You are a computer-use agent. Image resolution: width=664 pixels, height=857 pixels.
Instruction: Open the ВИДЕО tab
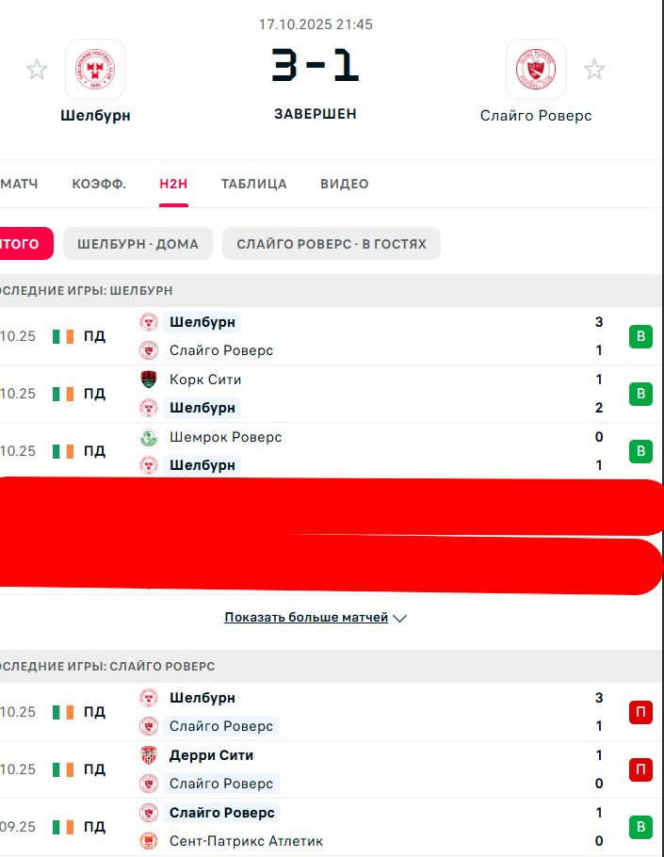(345, 184)
